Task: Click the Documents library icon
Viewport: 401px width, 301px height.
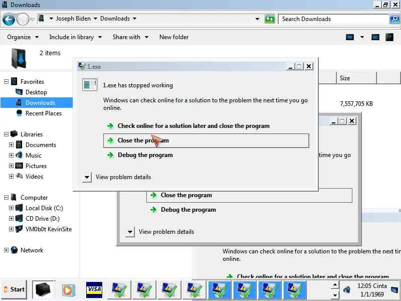Action: [x=19, y=144]
